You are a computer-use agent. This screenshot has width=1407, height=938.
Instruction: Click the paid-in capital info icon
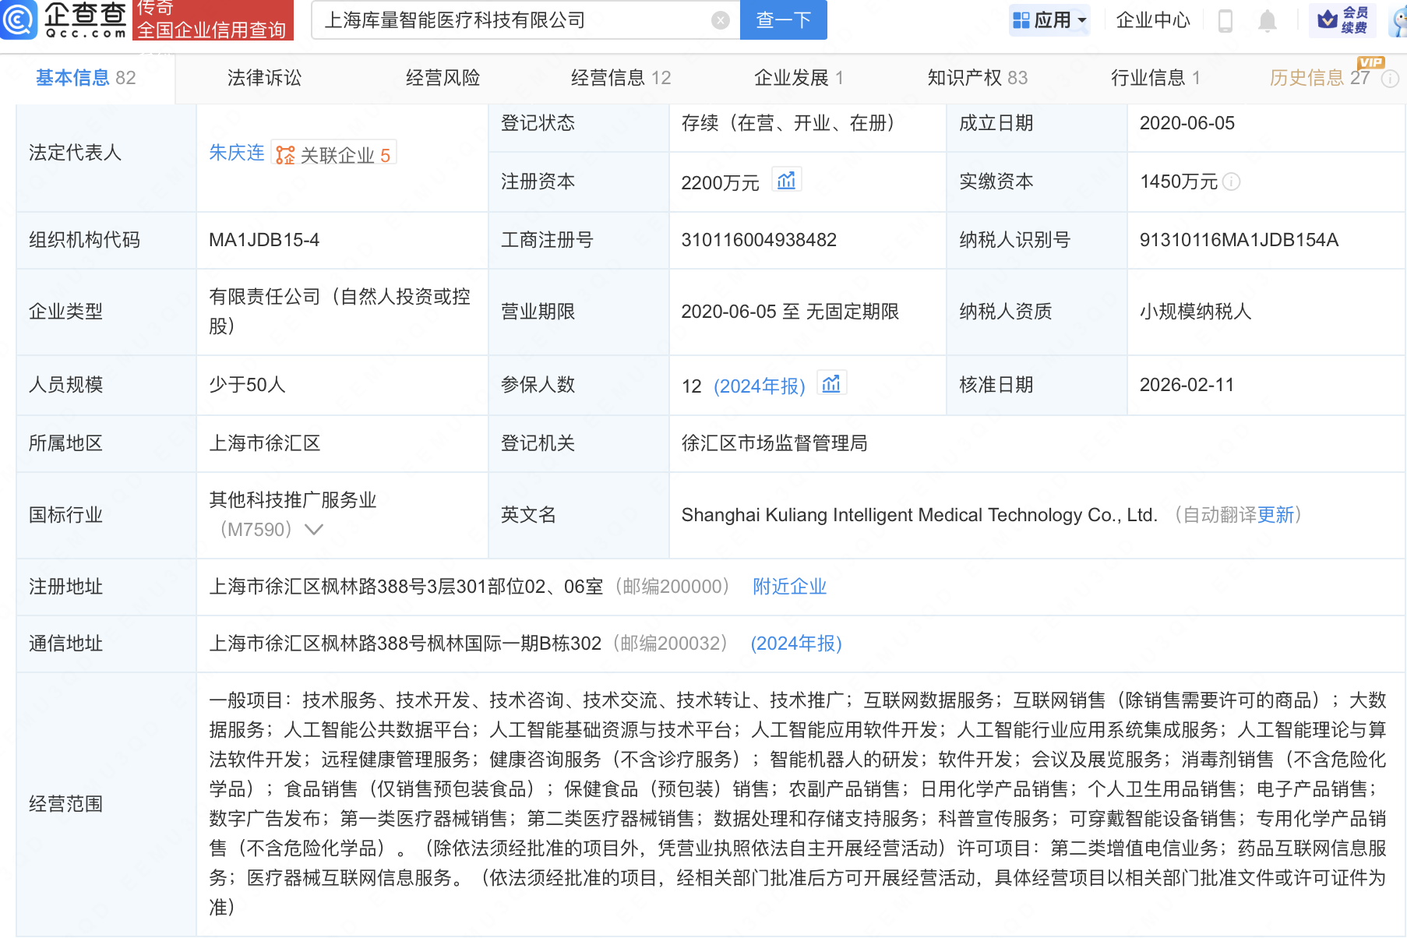click(1232, 182)
